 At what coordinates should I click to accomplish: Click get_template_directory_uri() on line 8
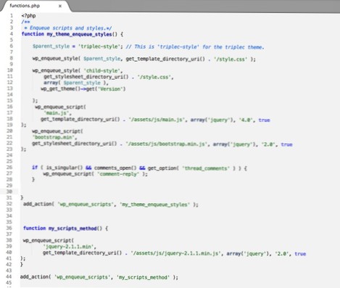pyautogui.click(x=165, y=59)
